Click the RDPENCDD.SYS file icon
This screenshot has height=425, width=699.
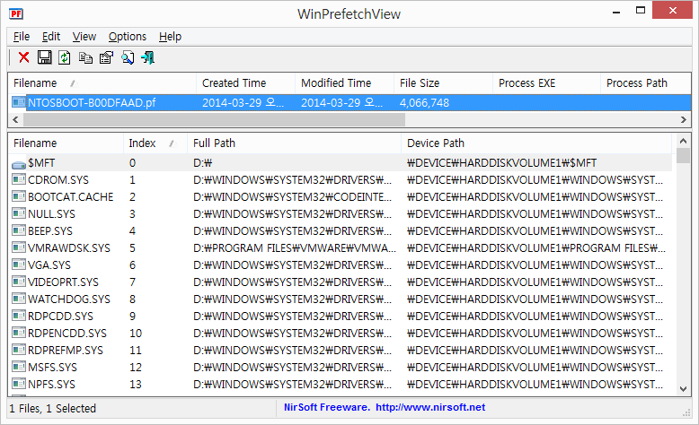point(19,333)
